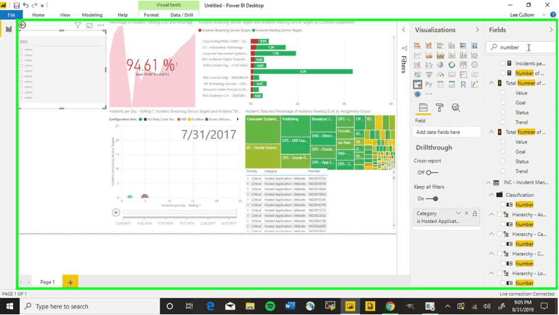Open the Modeling ribbon tab
The width and height of the screenshot is (559, 315).
pos(92,14)
